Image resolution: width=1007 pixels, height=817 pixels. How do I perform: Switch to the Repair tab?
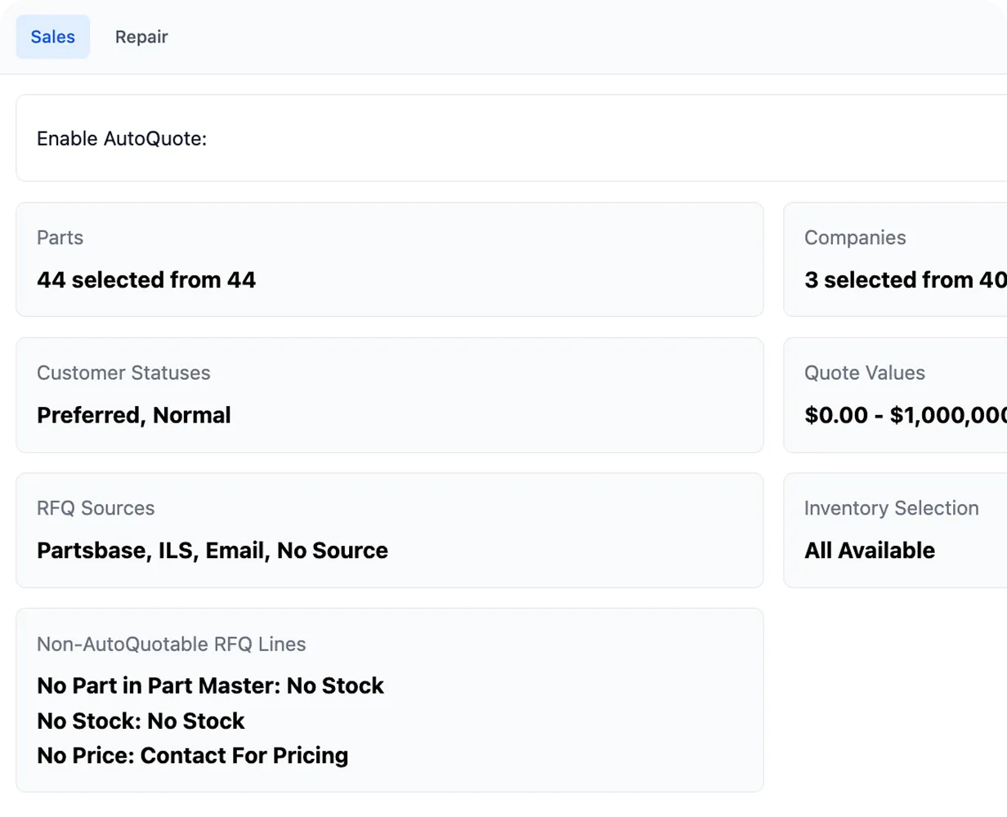[x=141, y=37]
